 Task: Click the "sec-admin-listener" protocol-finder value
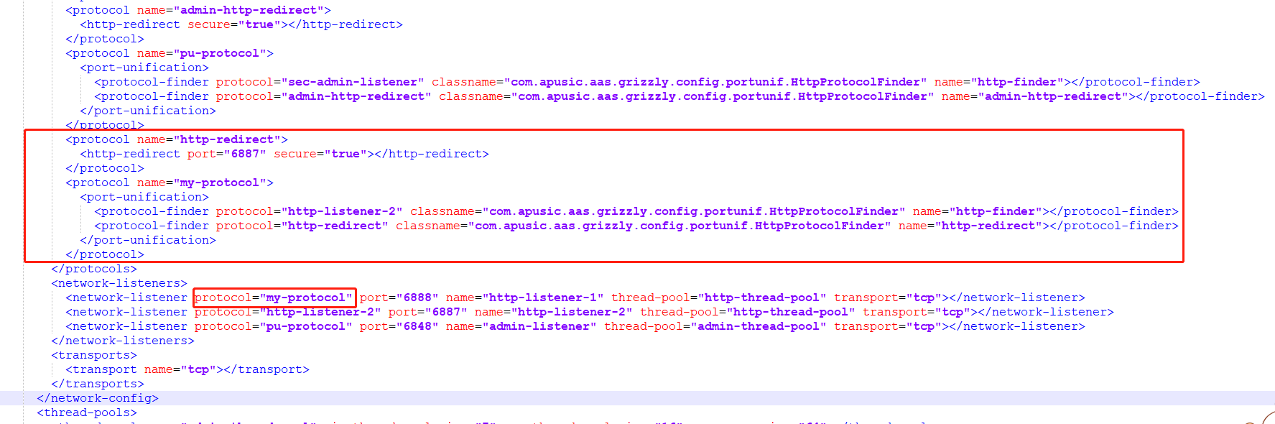point(352,82)
